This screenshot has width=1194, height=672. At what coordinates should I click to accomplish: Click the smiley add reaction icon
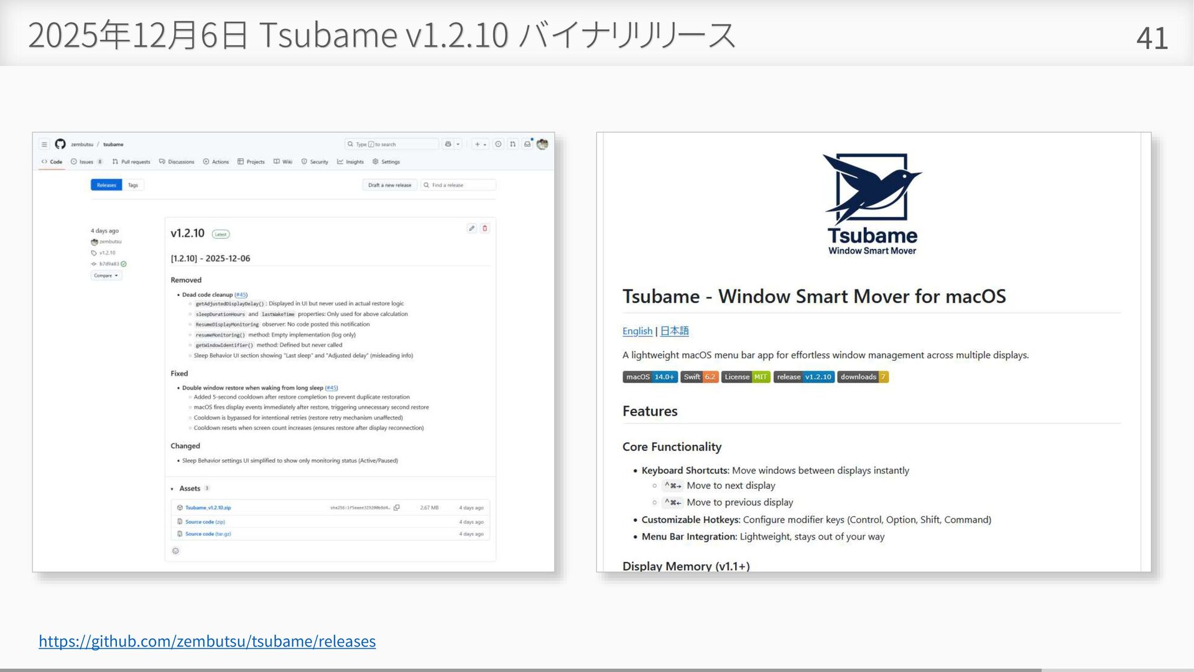pyautogui.click(x=175, y=551)
